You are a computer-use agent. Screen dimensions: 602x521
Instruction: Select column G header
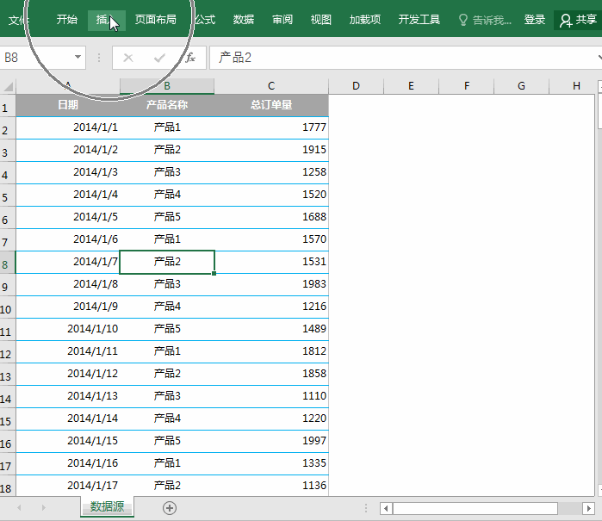coord(521,86)
